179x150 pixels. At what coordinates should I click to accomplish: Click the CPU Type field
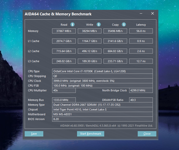coord(102,71)
